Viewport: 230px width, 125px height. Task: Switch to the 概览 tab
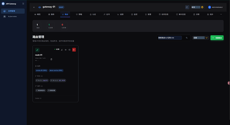click(37, 14)
